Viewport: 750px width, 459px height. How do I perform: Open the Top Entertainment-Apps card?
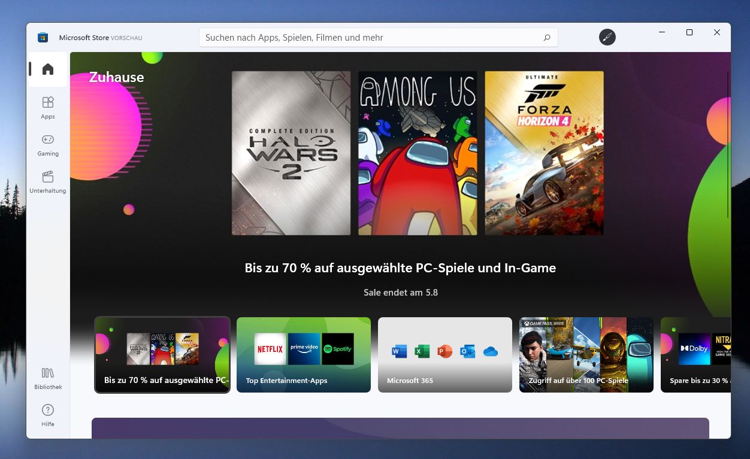click(304, 355)
